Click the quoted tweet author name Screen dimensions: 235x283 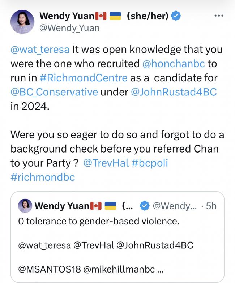pyautogui.click(x=61, y=206)
